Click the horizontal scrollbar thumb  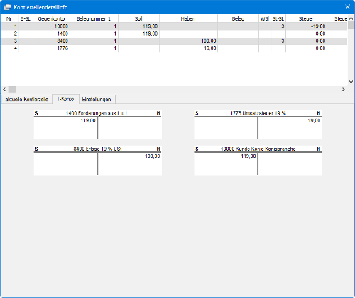point(12,90)
